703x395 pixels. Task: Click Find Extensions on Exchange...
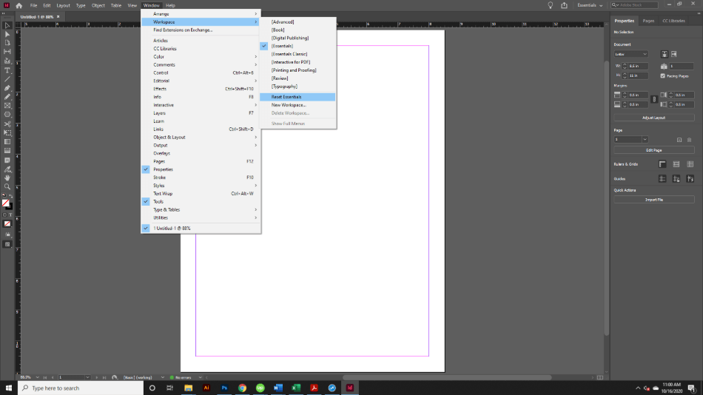pos(201,30)
